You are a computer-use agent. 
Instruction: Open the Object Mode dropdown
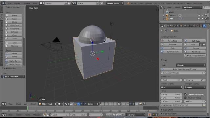[x=47, y=104]
